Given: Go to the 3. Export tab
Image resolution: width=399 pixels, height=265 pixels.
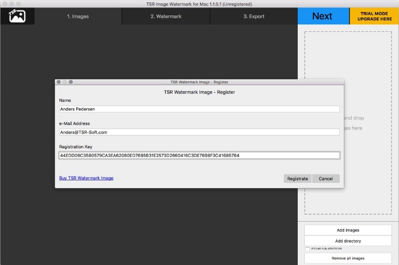Looking at the screenshot, I should coord(254,16).
